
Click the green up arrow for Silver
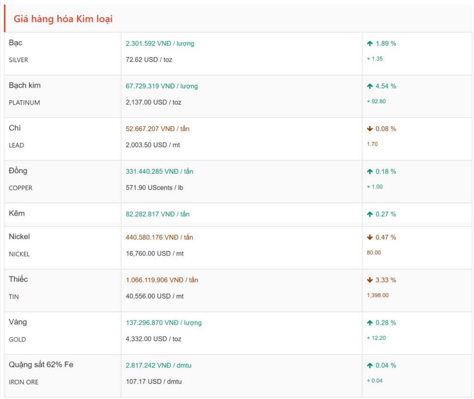[x=370, y=44]
